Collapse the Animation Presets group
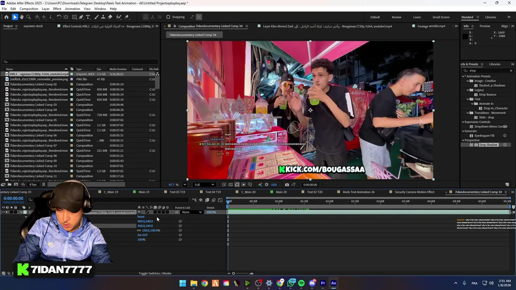 tap(464, 76)
